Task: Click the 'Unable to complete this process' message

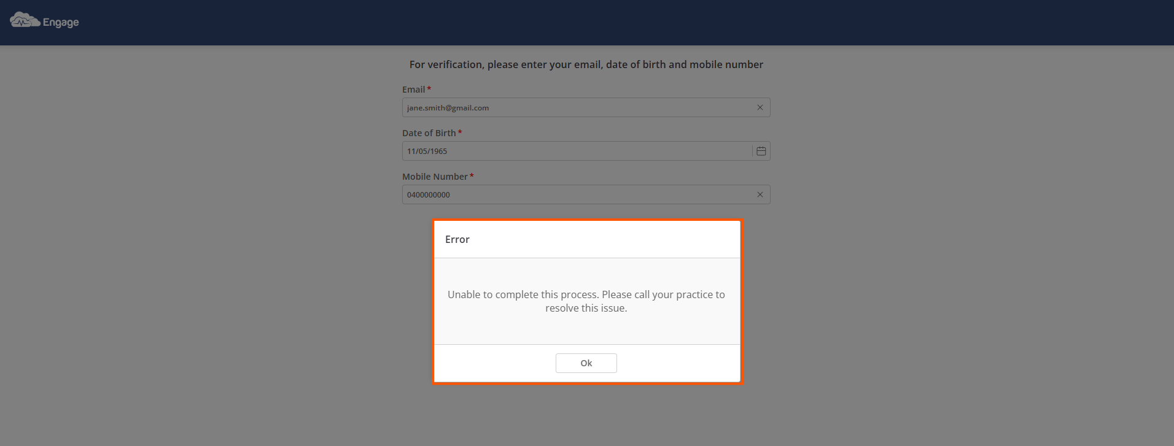Action: point(586,301)
